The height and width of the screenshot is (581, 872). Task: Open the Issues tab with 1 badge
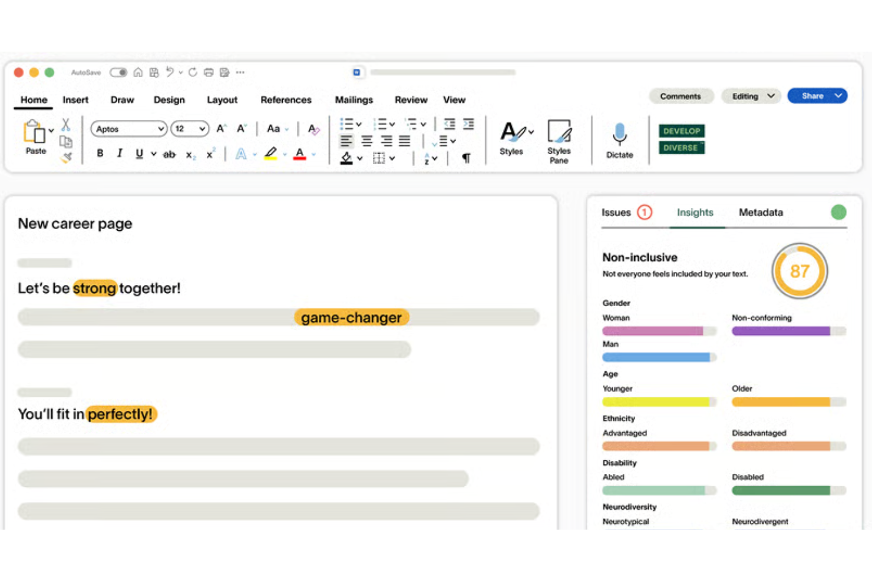pos(626,213)
